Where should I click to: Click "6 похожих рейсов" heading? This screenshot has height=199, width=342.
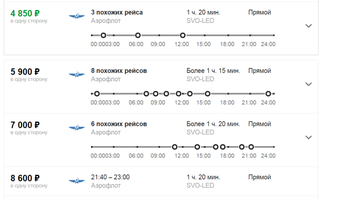click(x=119, y=124)
